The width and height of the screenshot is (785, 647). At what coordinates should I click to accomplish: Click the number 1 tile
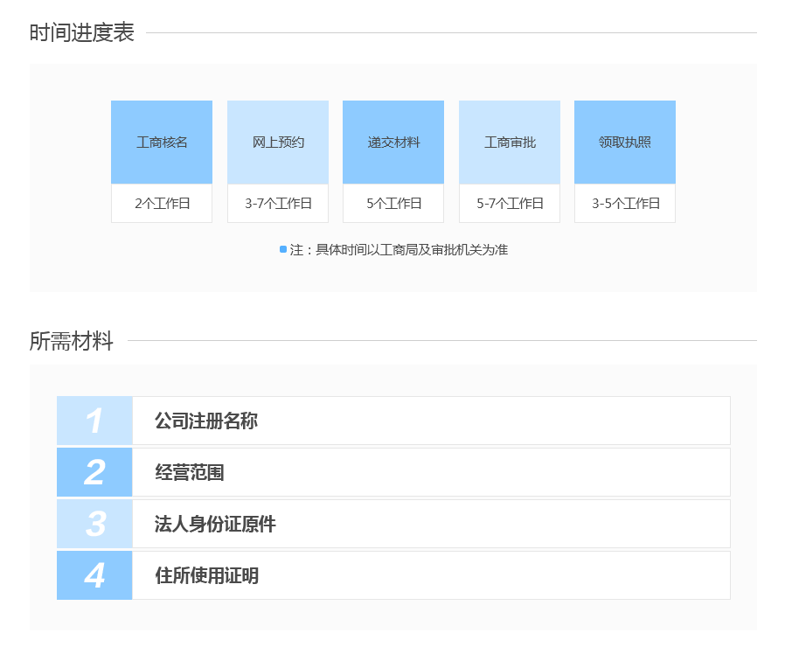coord(94,421)
